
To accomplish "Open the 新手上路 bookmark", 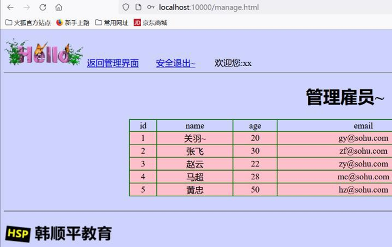I will click(x=73, y=23).
